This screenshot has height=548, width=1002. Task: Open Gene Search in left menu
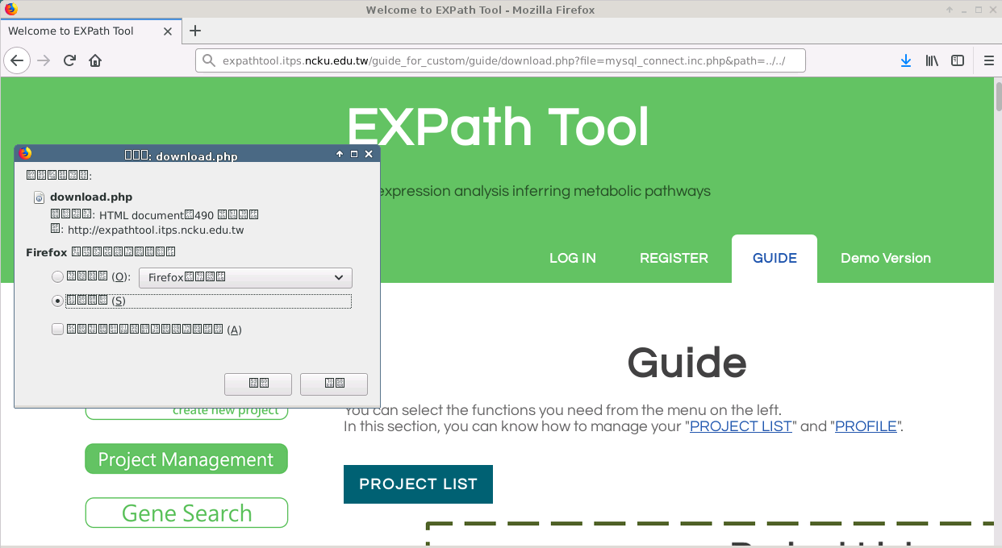pyautogui.click(x=186, y=513)
